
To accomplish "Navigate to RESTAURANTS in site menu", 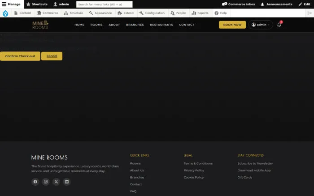I will (161, 25).
